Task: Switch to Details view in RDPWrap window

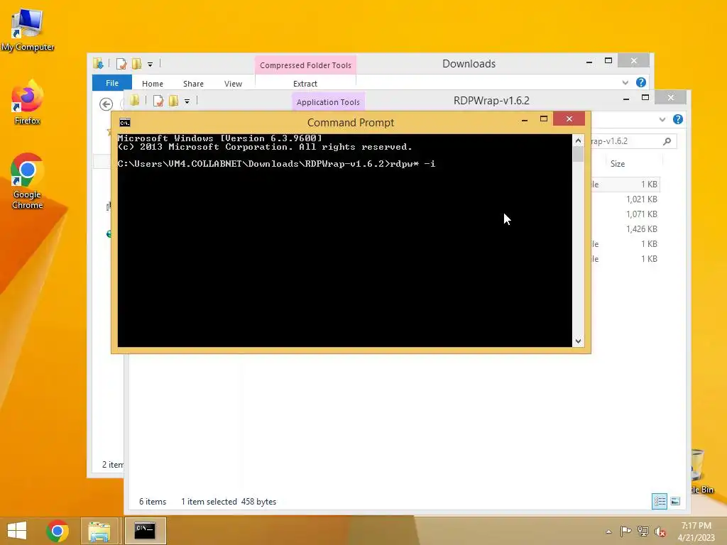Action: click(x=660, y=502)
